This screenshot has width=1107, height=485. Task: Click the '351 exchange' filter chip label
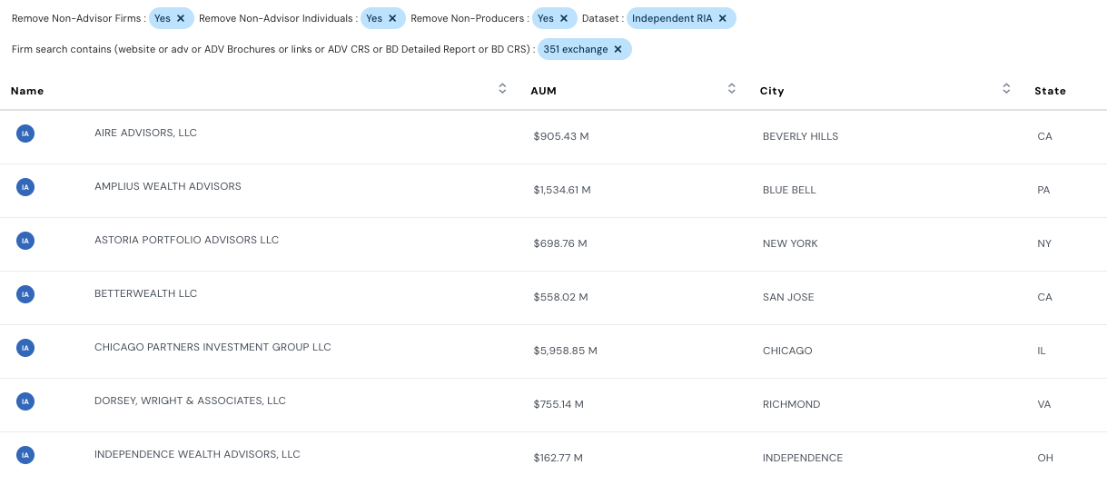[x=576, y=49]
